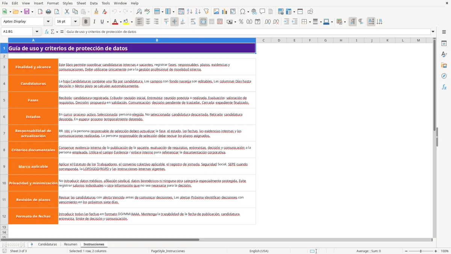Open font color dropdown arrow
This screenshot has width=451, height=254.
[121, 22]
